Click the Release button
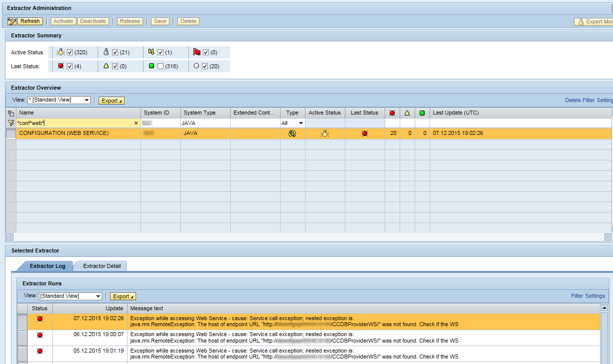Screen dimensions: 613x364 (x=130, y=21)
